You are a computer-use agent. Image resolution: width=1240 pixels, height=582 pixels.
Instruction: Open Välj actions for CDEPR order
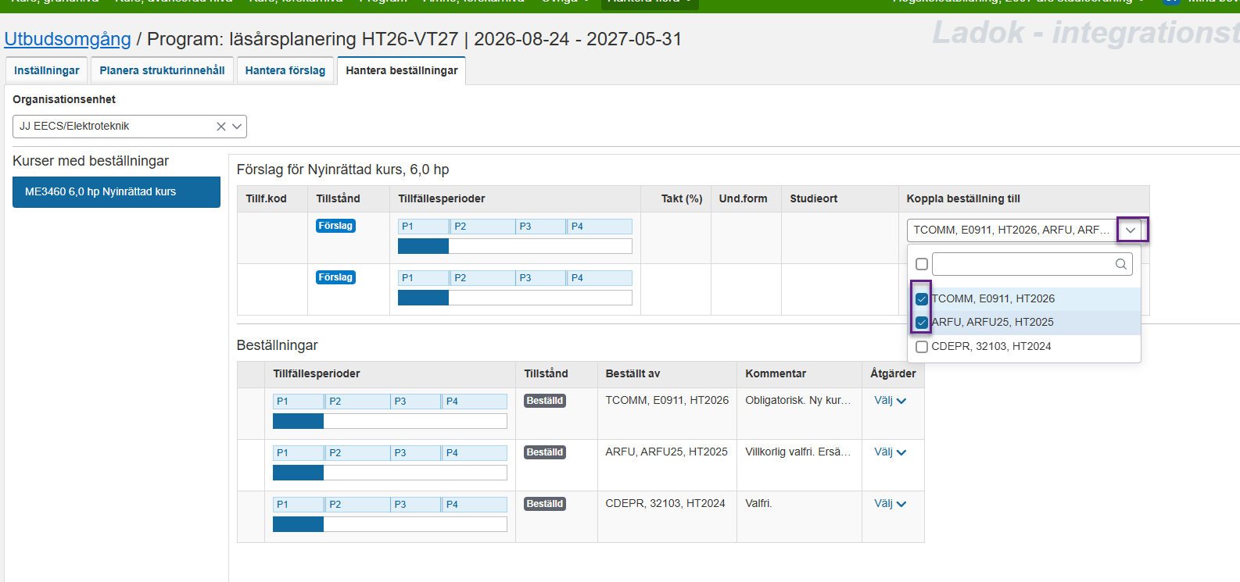(x=890, y=504)
